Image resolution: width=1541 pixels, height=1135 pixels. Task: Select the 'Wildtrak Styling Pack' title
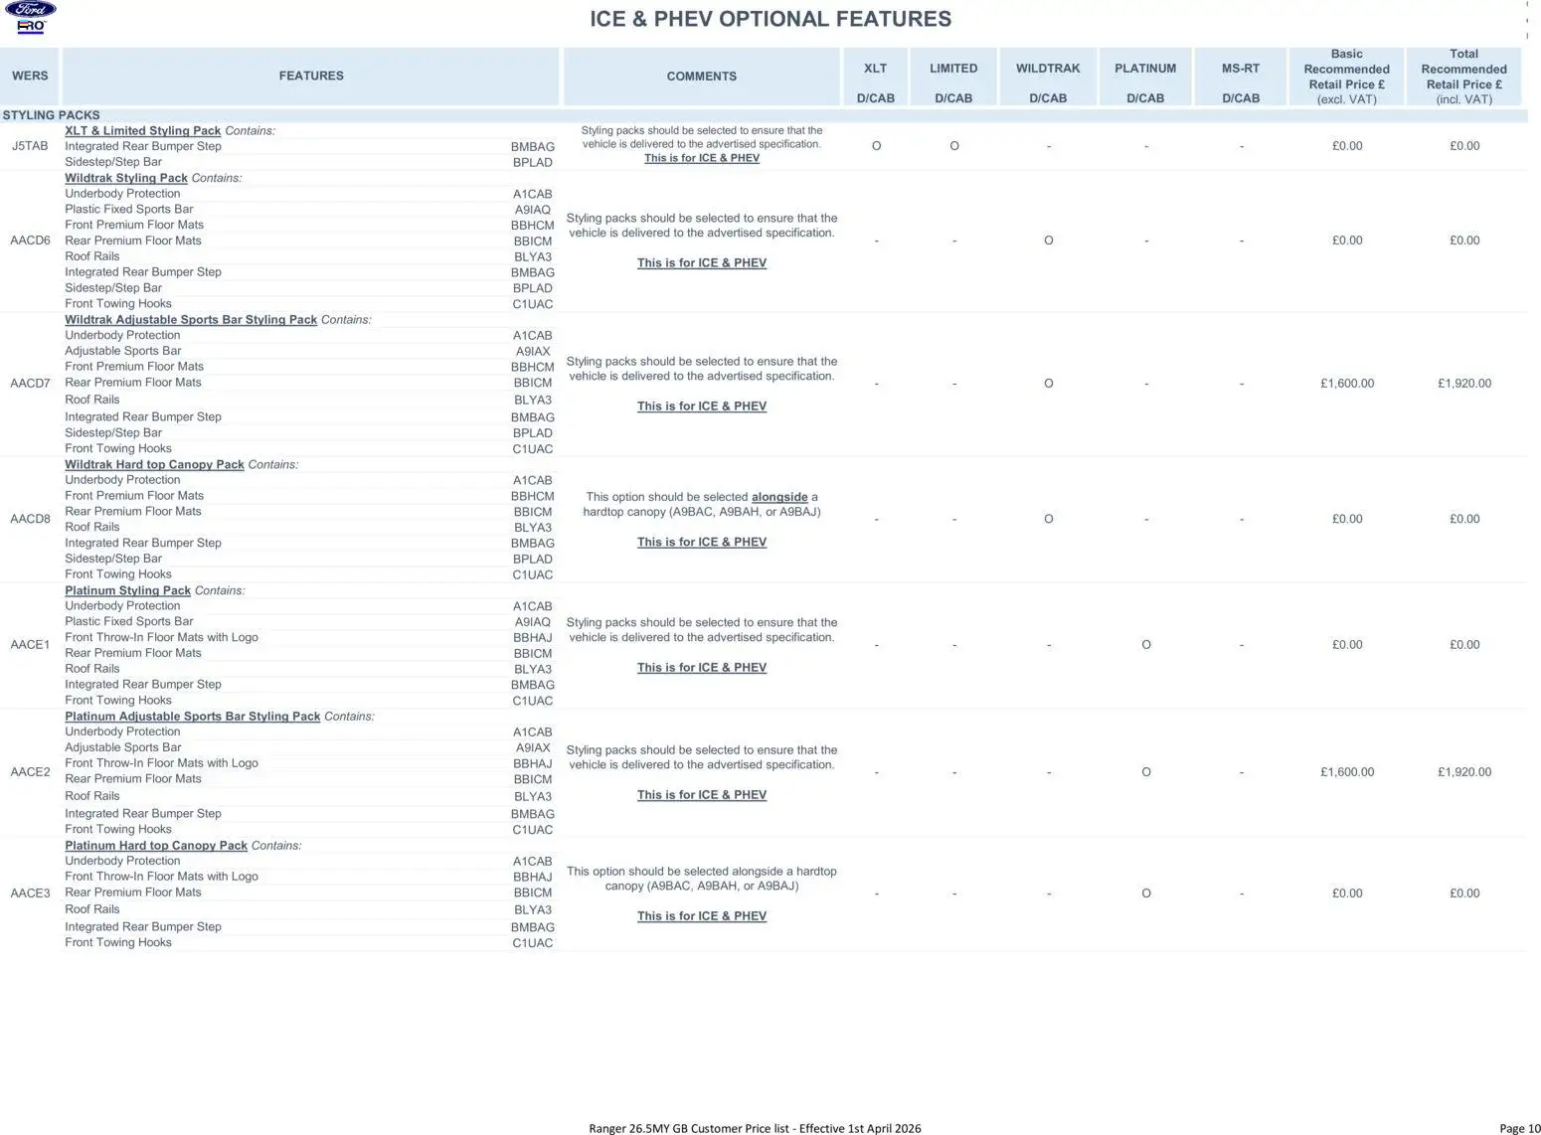pos(126,179)
